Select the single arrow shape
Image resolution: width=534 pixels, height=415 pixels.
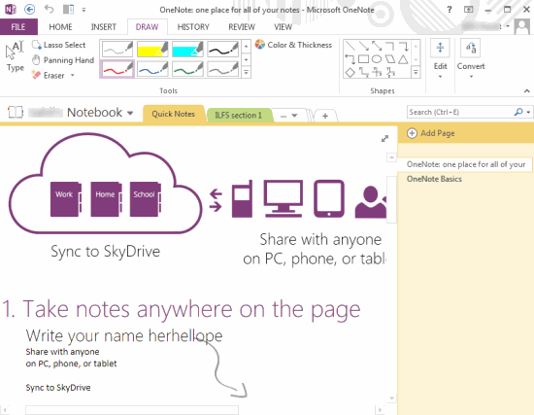coord(363,46)
